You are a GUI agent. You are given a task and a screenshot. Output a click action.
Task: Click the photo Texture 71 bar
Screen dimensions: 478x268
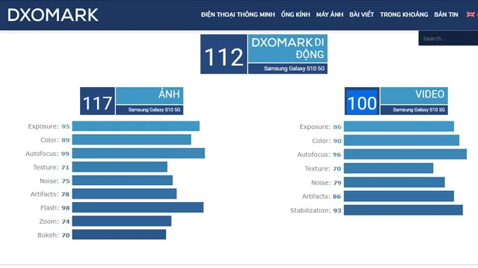119,167
